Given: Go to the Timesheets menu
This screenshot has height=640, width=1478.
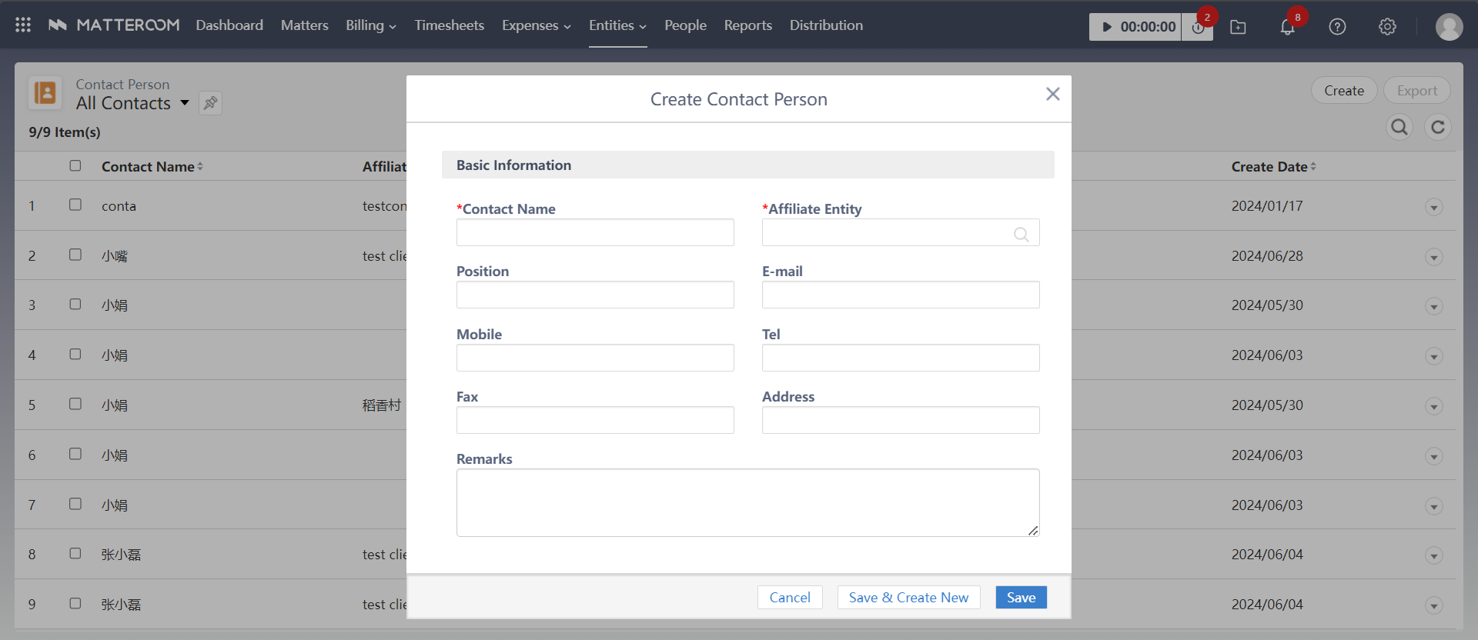Looking at the screenshot, I should [449, 25].
